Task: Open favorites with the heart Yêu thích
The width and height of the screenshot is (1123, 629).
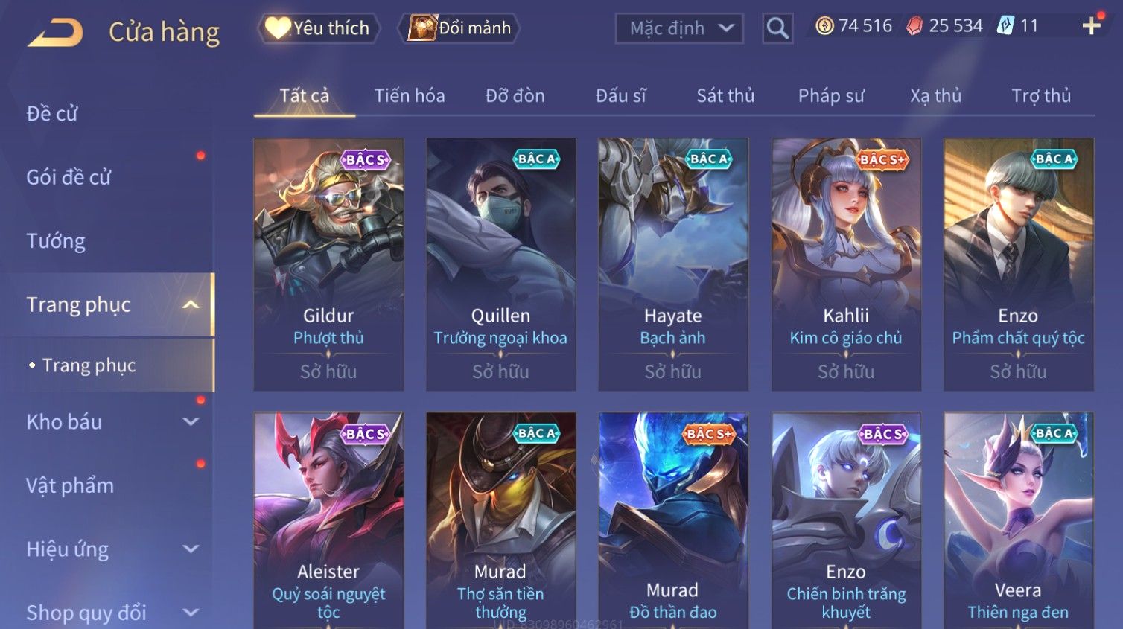Action: pyautogui.click(x=318, y=28)
